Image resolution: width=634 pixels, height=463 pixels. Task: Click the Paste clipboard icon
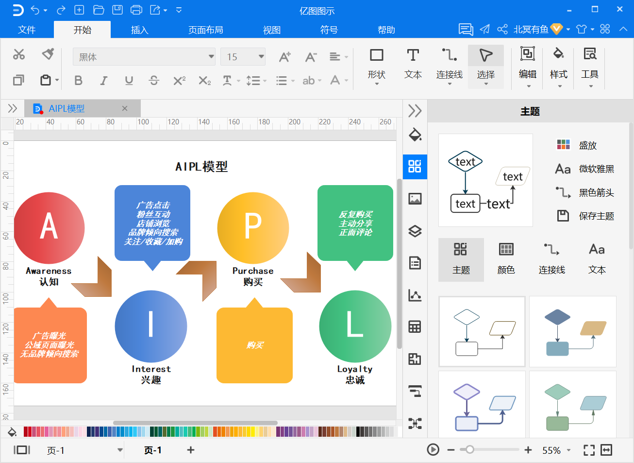pos(46,80)
